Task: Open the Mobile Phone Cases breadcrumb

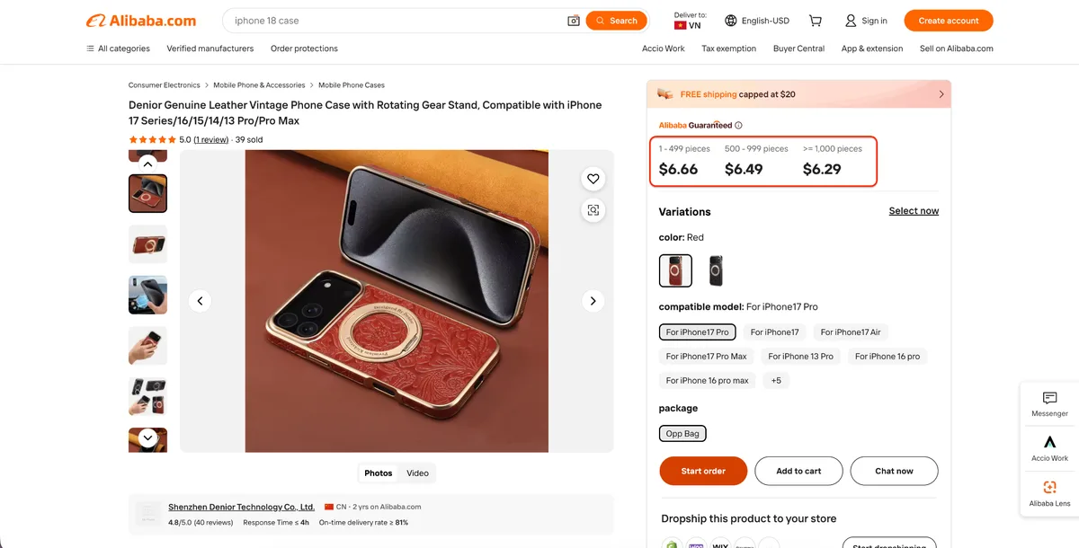Action: [x=352, y=84]
